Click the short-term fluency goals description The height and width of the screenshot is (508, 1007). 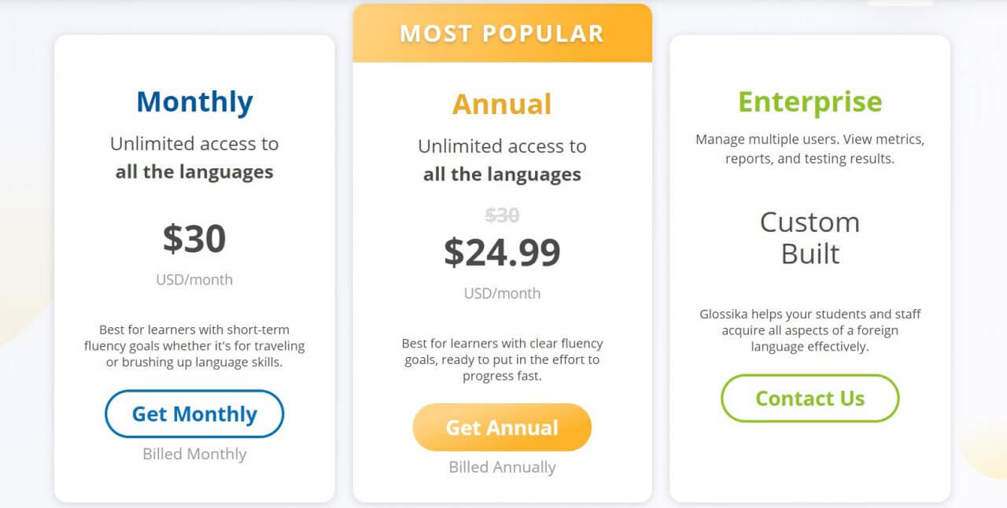[x=194, y=346]
